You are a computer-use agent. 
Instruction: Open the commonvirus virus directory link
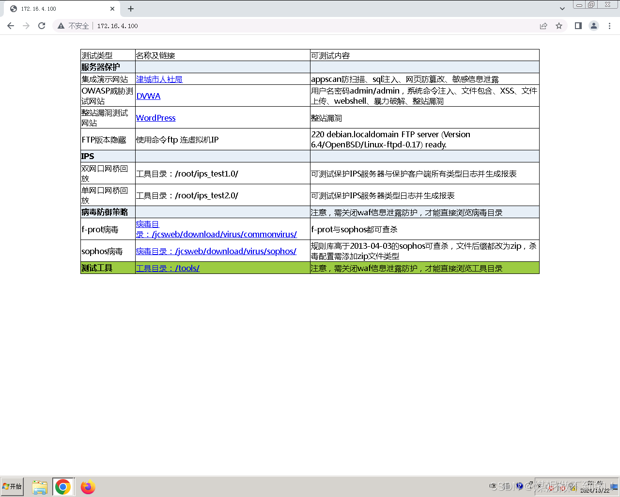(x=217, y=229)
